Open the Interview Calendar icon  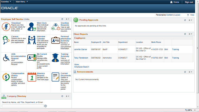(x=32, y=40)
